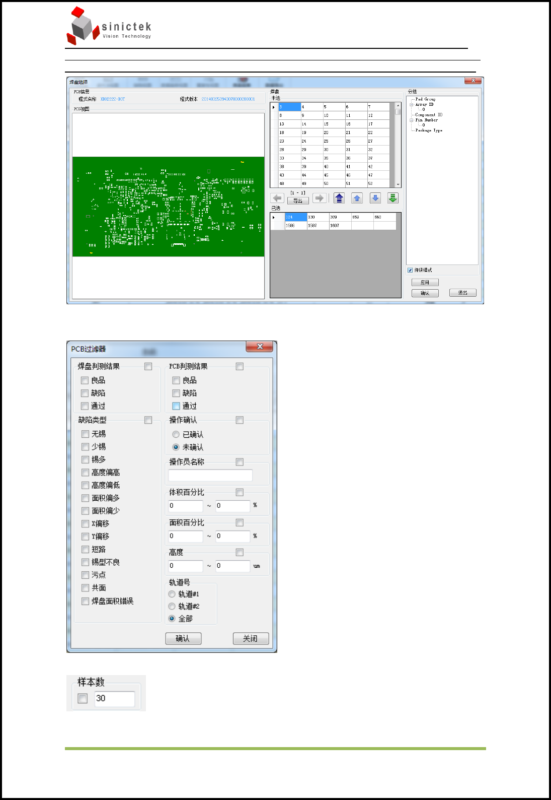
Task: Toggle the 操作确认 group checkbox
Action: tap(240, 420)
